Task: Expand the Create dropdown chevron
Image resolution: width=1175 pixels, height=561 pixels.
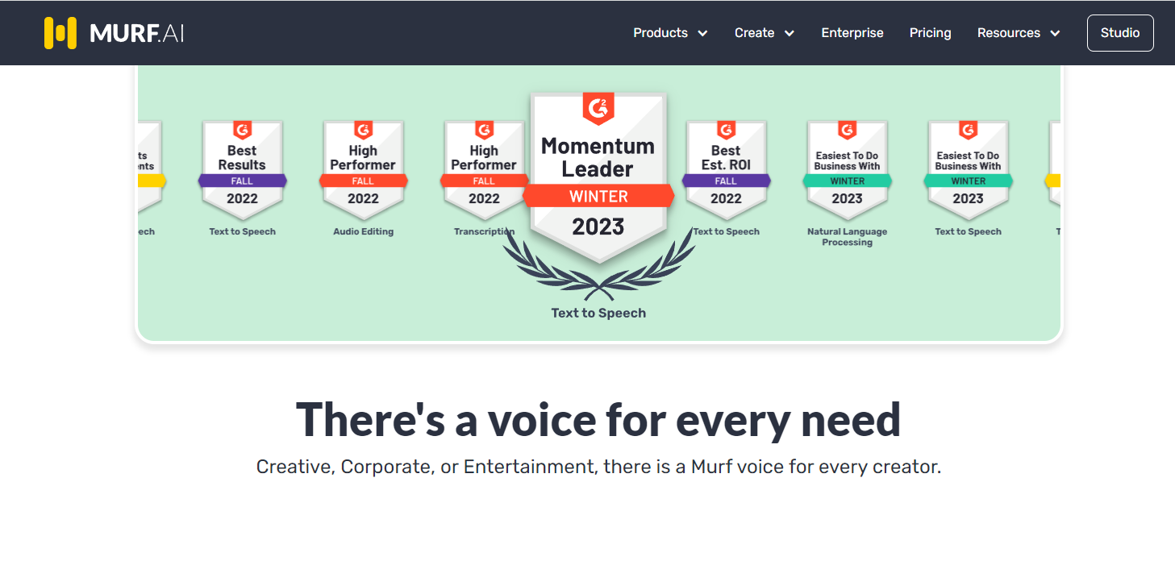Action: (789, 33)
